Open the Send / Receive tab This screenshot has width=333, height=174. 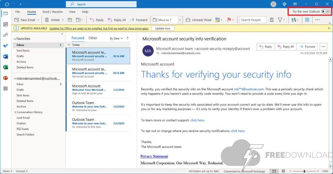click(52, 12)
